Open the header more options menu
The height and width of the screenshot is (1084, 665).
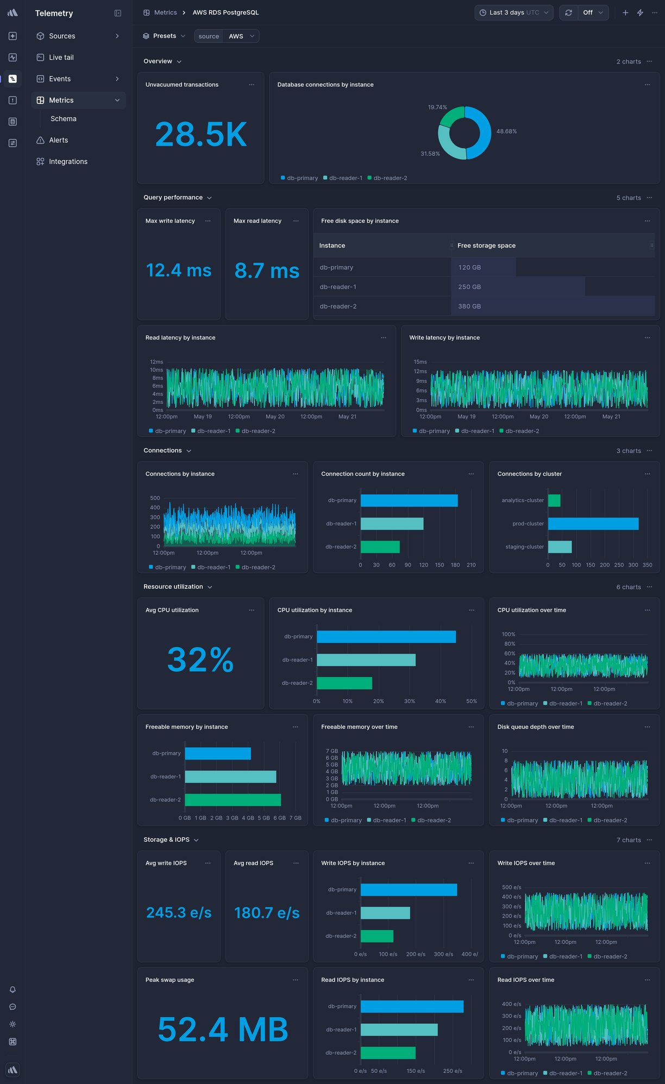pyautogui.click(x=655, y=12)
